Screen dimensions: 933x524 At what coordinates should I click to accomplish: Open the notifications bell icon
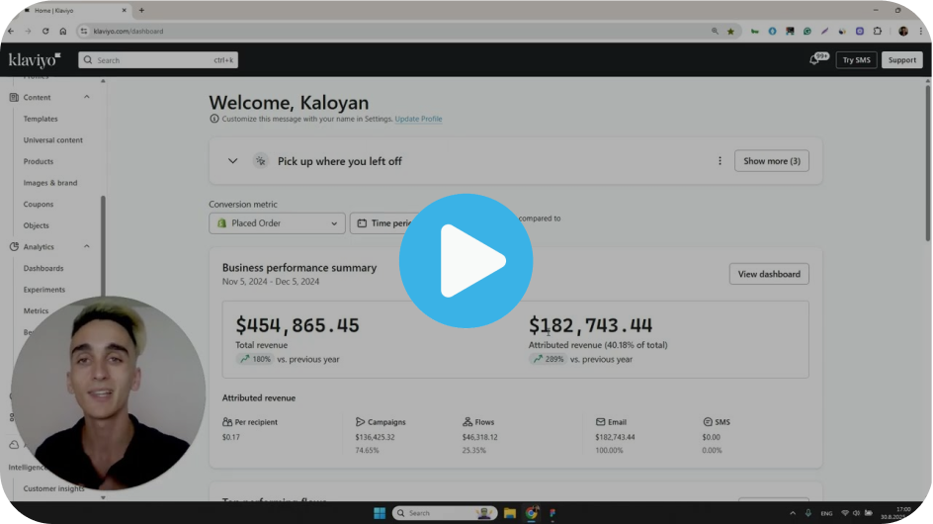point(815,60)
